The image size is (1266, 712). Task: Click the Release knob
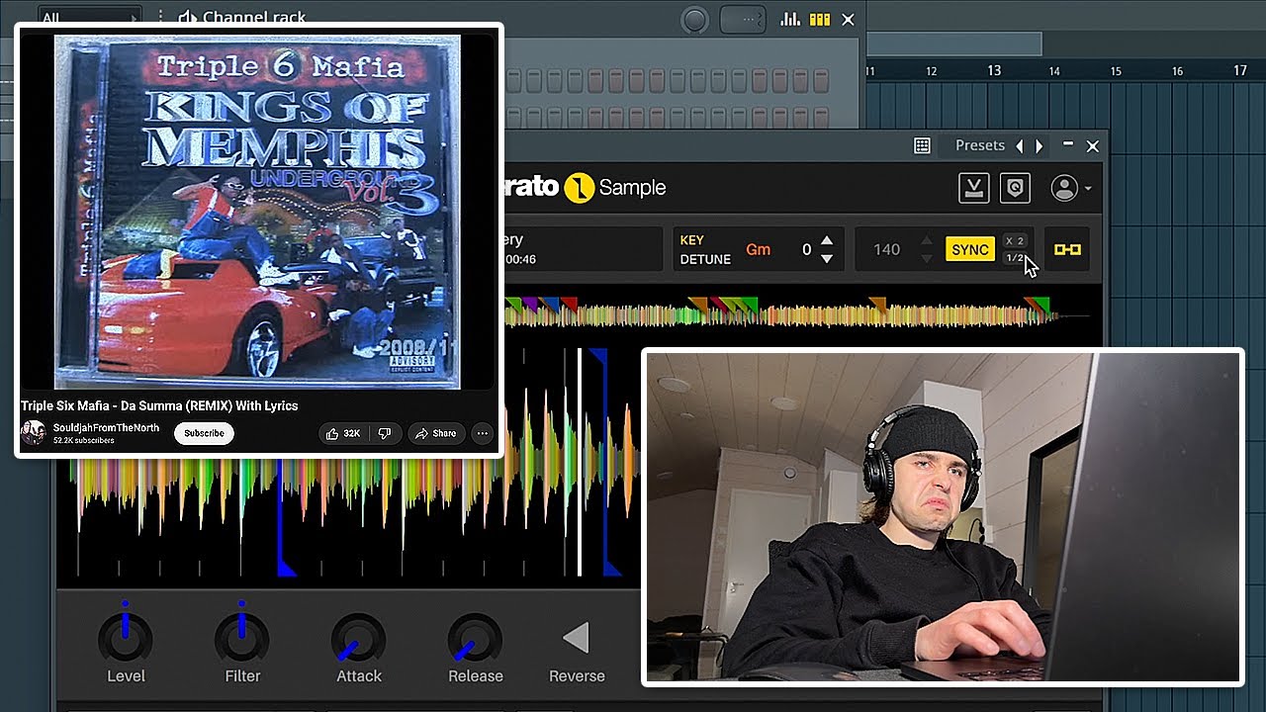pyautogui.click(x=475, y=639)
